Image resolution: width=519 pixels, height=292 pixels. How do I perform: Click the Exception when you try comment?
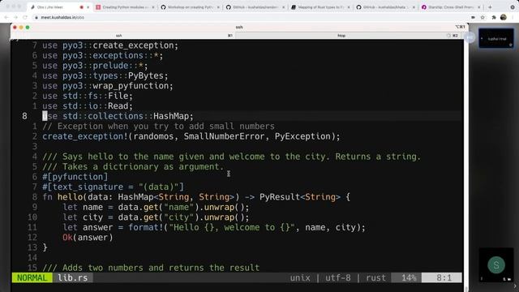(x=159, y=127)
